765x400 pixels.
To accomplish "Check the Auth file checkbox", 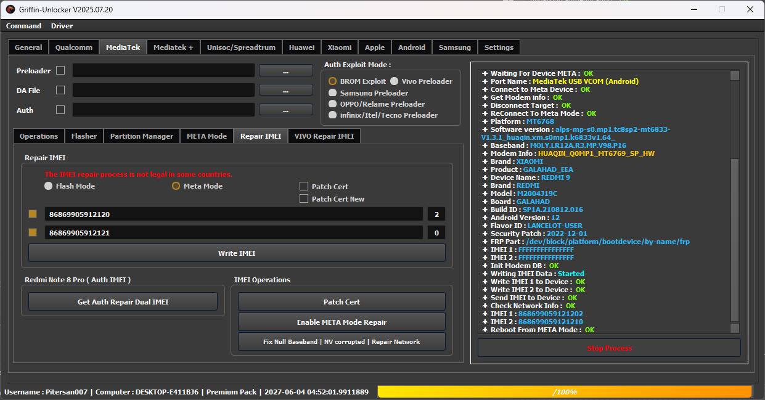I will [x=60, y=110].
